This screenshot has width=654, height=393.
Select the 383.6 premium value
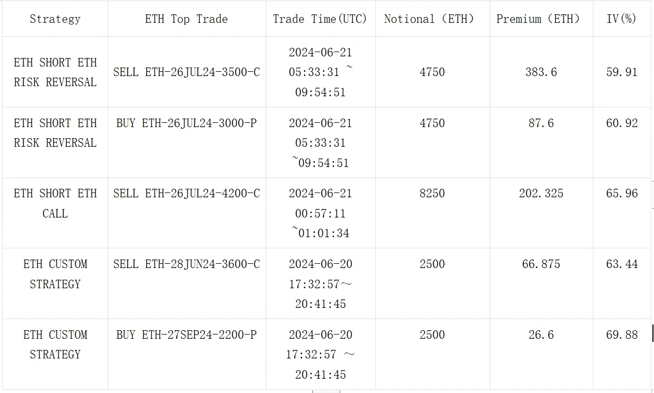541,72
